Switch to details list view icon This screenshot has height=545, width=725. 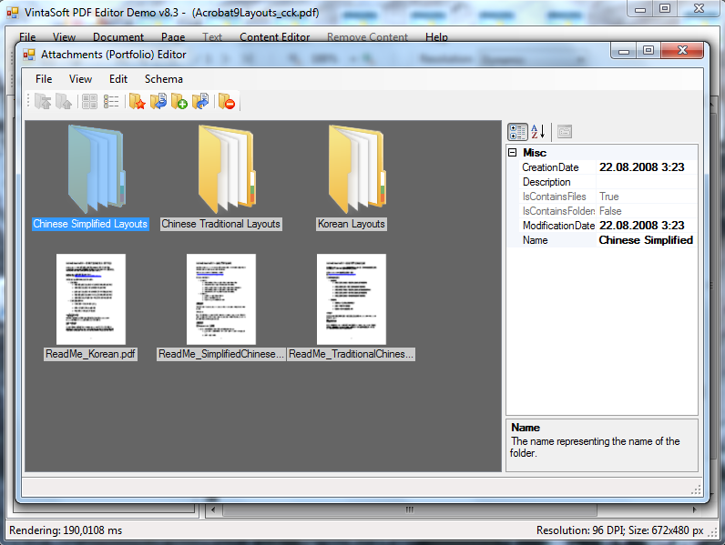[x=111, y=101]
